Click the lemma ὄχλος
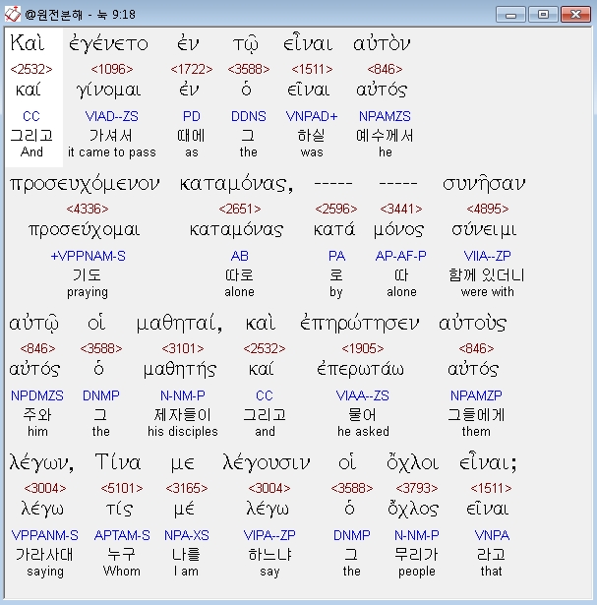Viewport: 597px width, 605px height. click(x=413, y=510)
